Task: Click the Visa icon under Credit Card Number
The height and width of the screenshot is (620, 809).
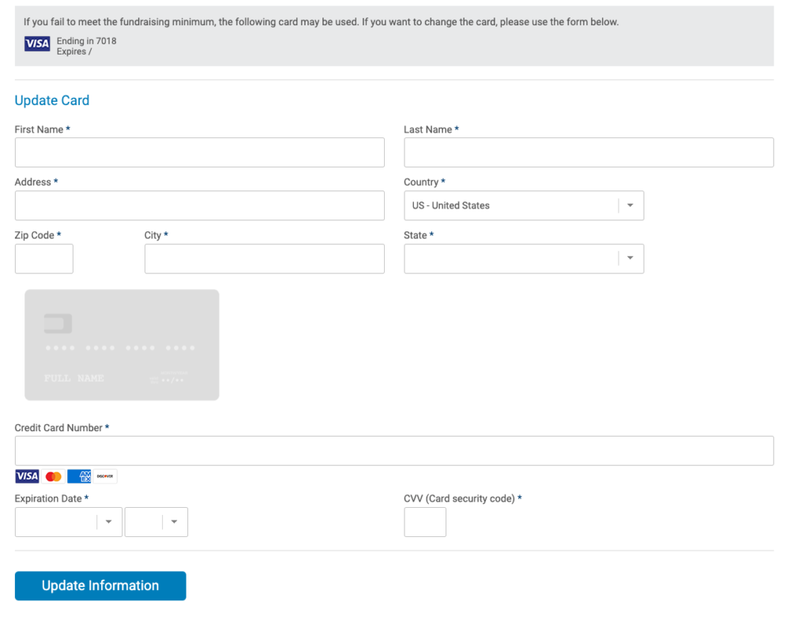Action: click(x=27, y=476)
